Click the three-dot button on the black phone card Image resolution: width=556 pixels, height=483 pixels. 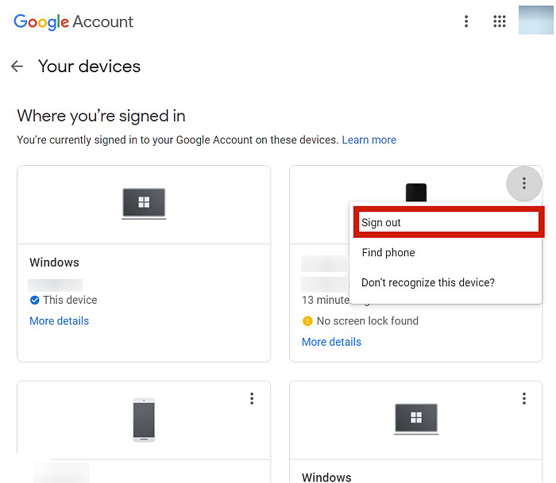coord(523,183)
